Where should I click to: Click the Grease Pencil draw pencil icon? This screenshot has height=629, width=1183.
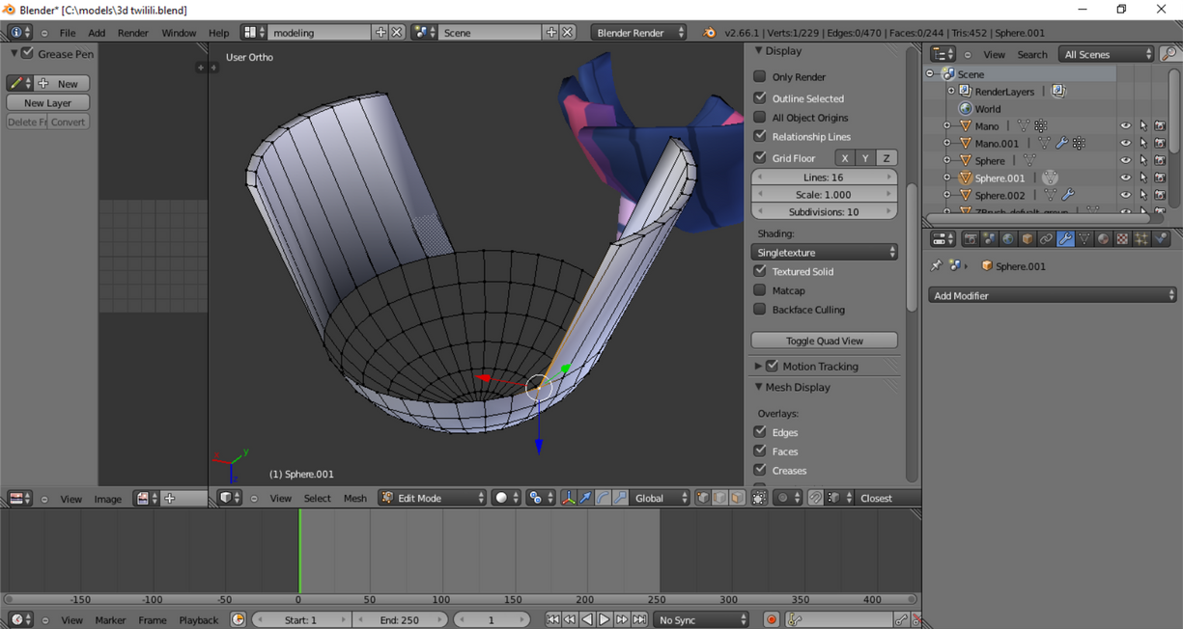tap(17, 84)
